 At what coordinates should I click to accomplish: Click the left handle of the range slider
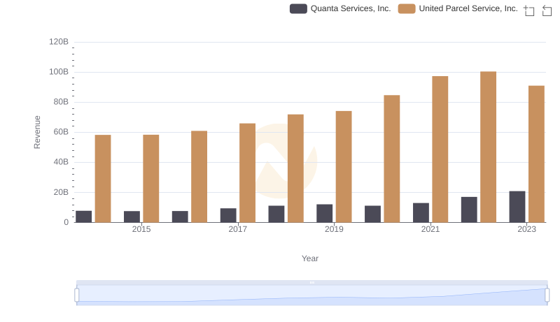pyautogui.click(x=77, y=295)
